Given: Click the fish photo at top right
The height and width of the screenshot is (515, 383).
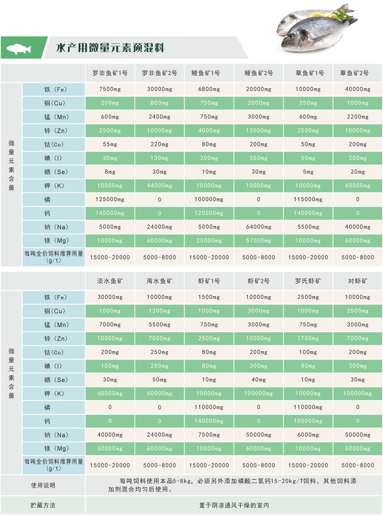Looking at the screenshot, I should tap(316, 27).
